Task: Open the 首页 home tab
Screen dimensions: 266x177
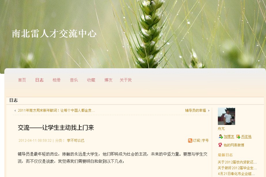Action: [x=22, y=80]
